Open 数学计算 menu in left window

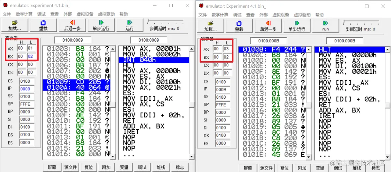(24, 14)
